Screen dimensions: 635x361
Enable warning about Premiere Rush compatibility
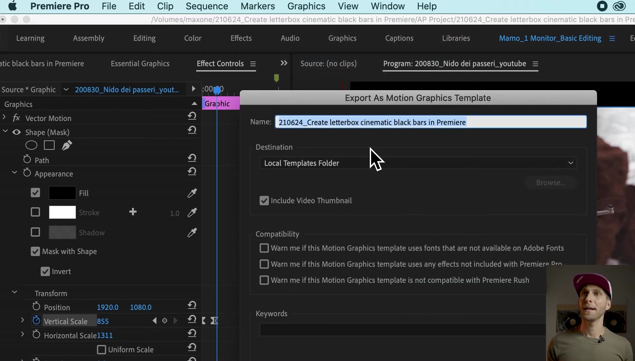(x=264, y=280)
